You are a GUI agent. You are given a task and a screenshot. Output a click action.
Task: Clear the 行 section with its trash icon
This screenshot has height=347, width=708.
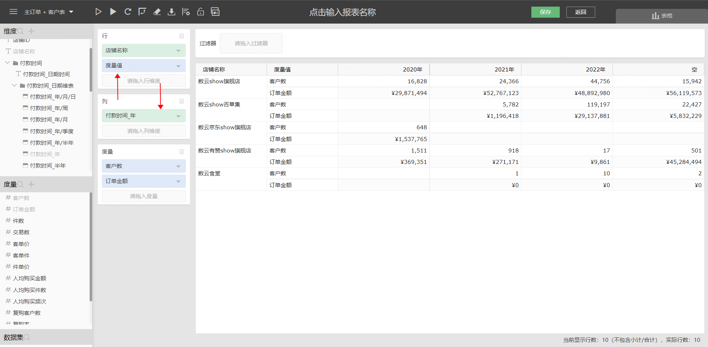[x=181, y=36]
